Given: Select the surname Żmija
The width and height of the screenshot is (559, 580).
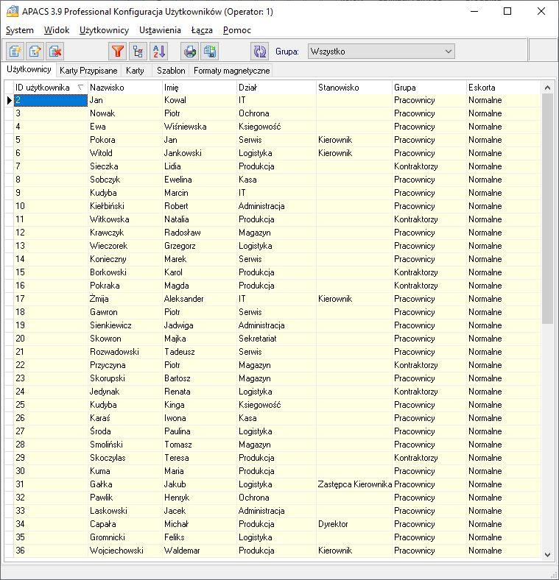Looking at the screenshot, I should tap(99, 299).
